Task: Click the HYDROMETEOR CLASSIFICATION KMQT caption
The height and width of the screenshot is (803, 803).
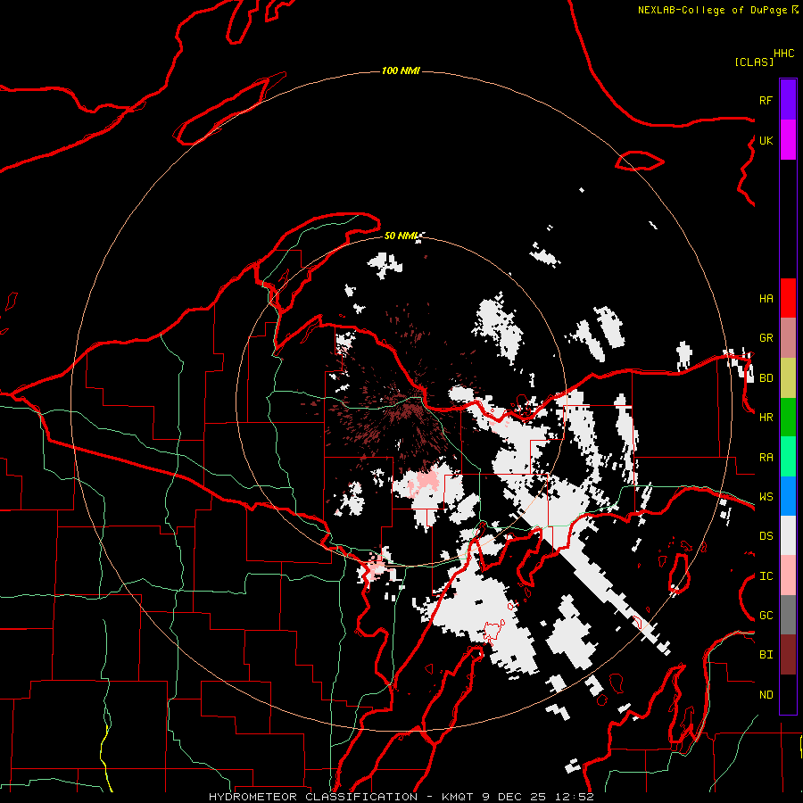Action: [x=401, y=797]
